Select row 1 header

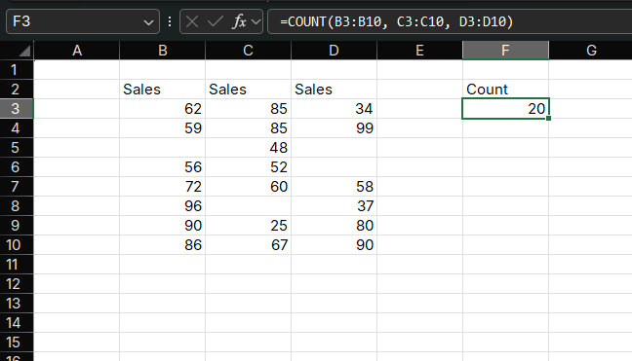click(17, 70)
